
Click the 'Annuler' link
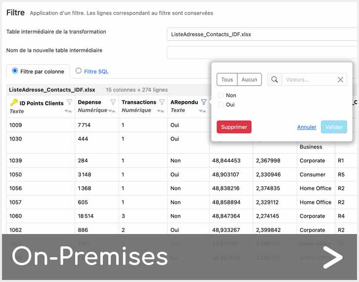click(307, 127)
